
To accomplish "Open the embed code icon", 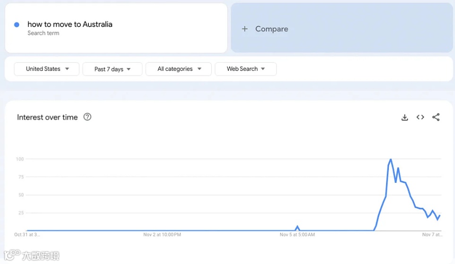I will click(420, 118).
